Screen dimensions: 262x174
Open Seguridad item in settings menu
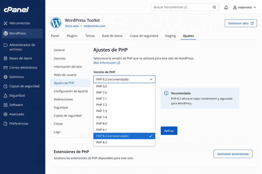(x=70, y=107)
